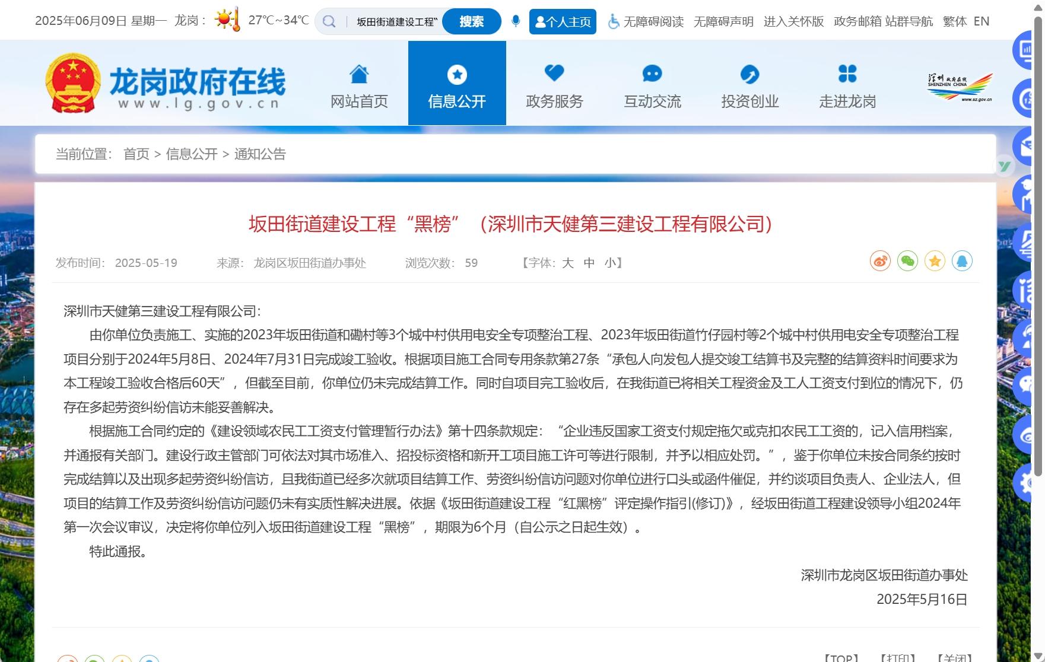Screen dimensions: 1045x662
Task: Go to 通知公告 in breadcrumb
Action: pyautogui.click(x=260, y=154)
